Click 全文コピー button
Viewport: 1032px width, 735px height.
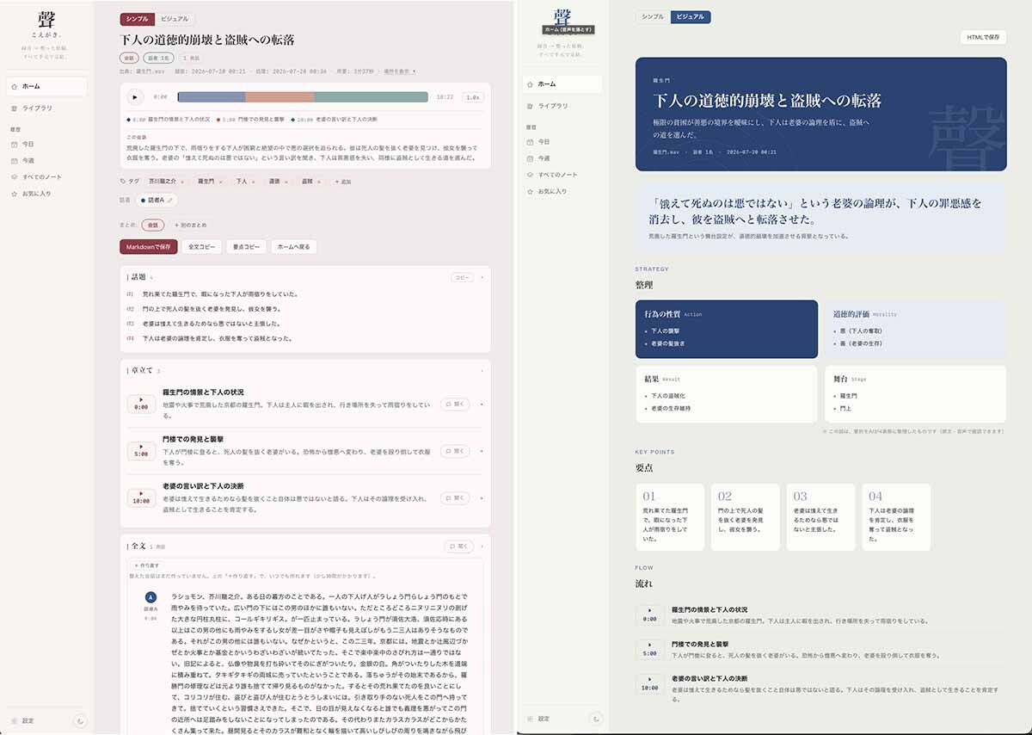(203, 247)
